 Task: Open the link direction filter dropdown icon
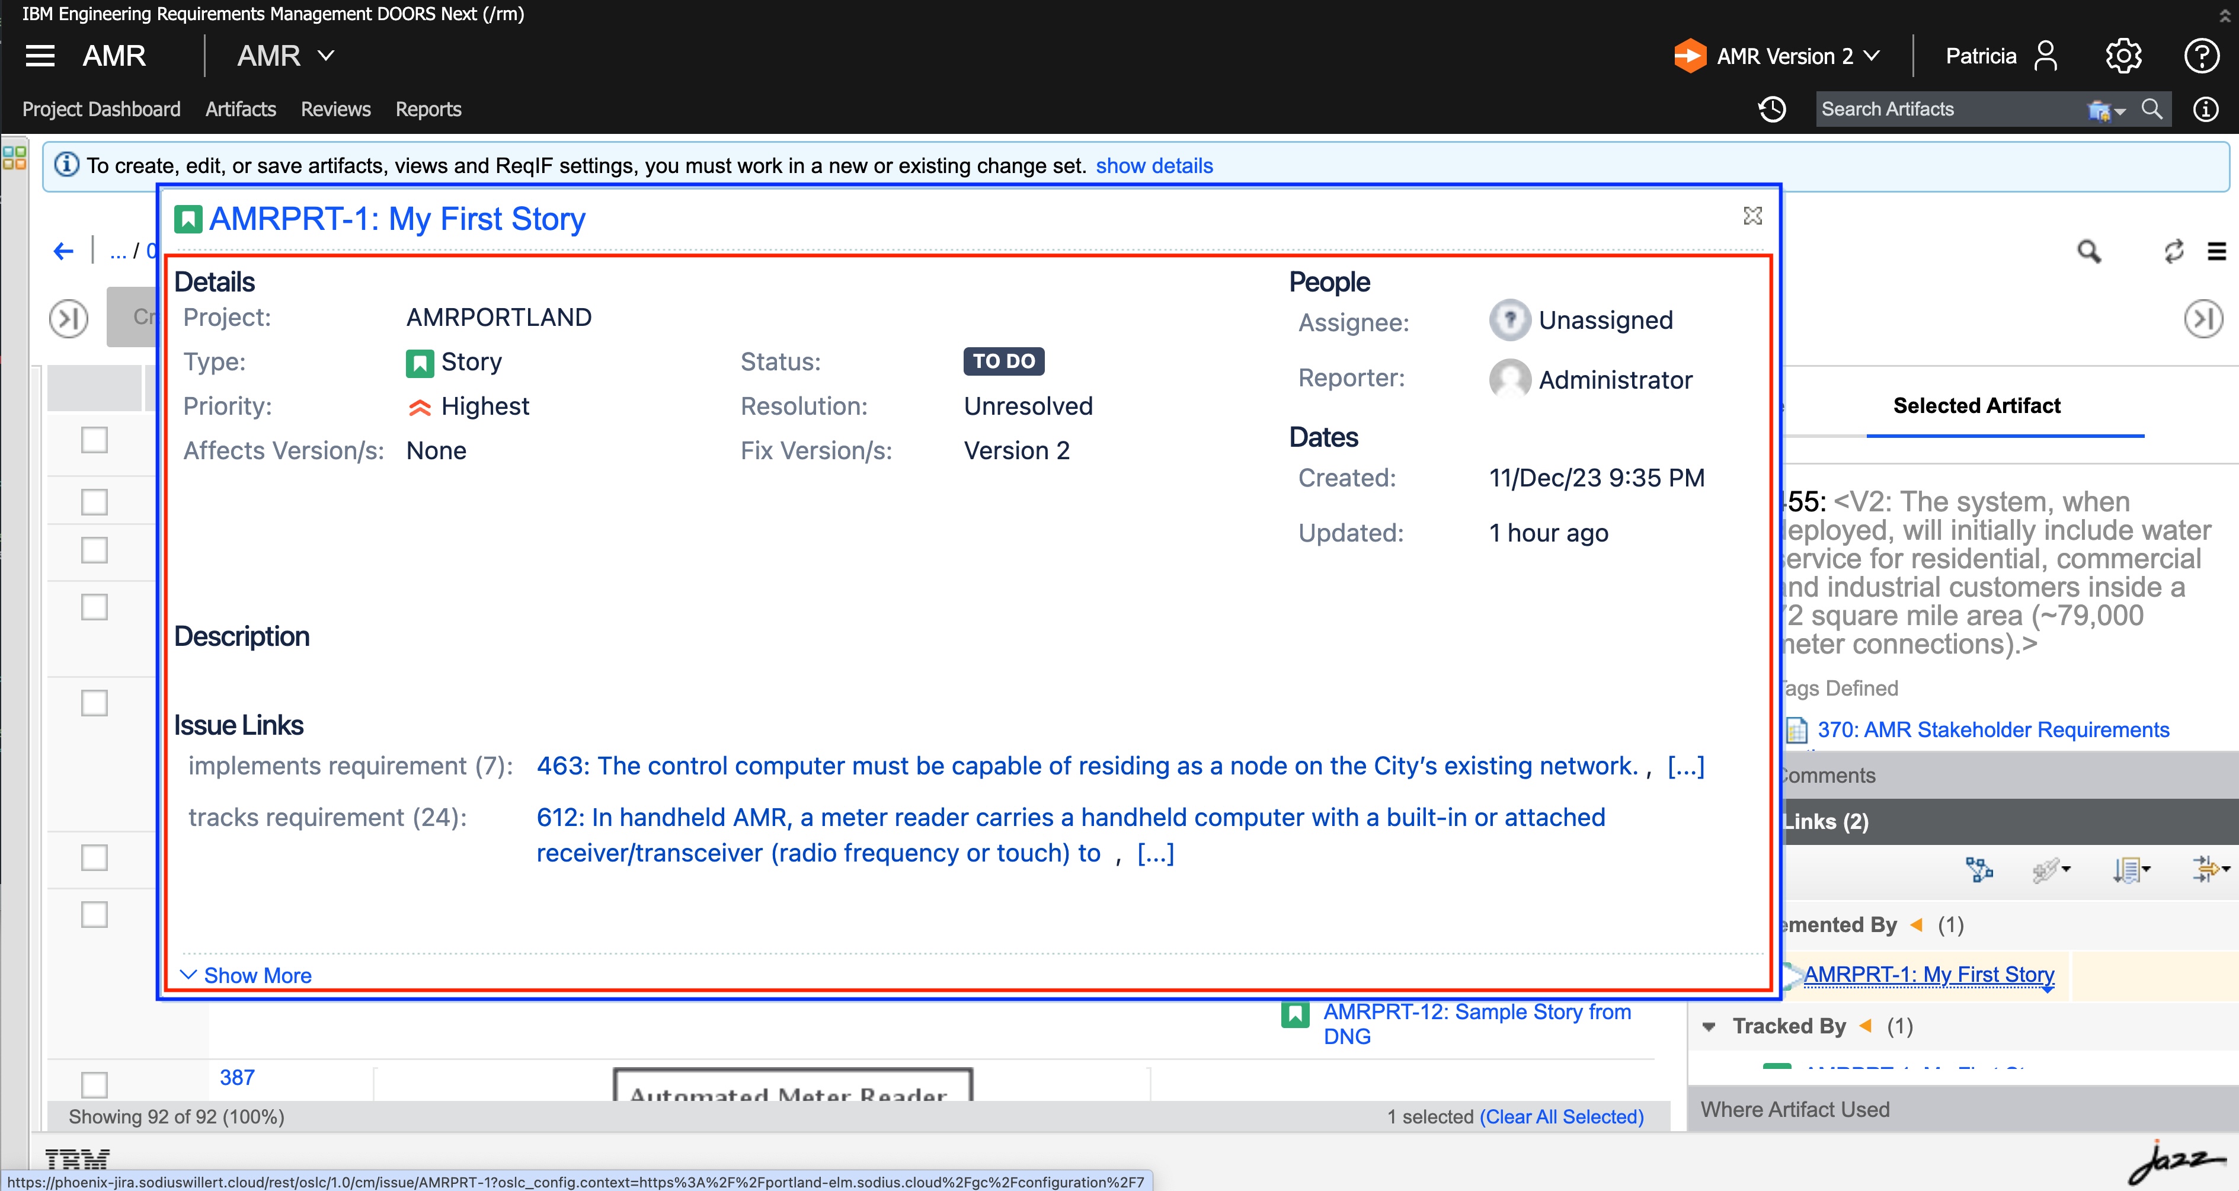(x=2211, y=870)
